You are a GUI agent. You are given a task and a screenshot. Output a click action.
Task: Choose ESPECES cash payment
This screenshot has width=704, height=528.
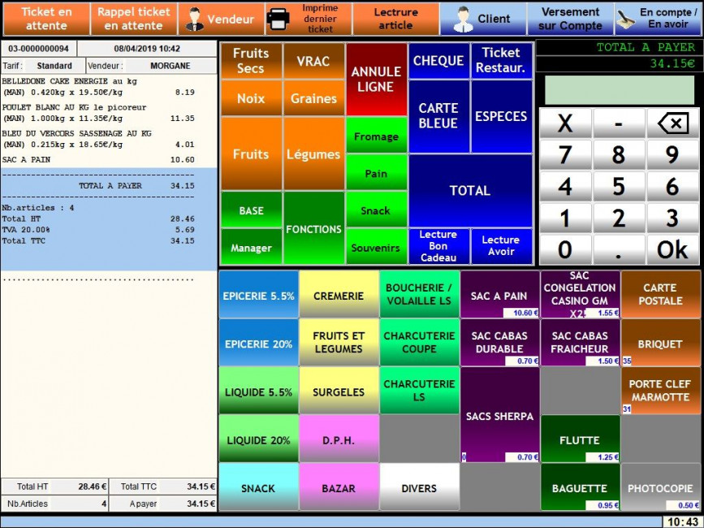[501, 115]
